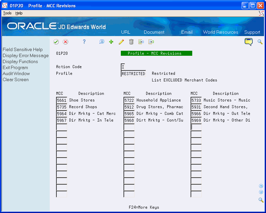
Task: Choose Clear Screen in sidebar
Action: (16, 79)
